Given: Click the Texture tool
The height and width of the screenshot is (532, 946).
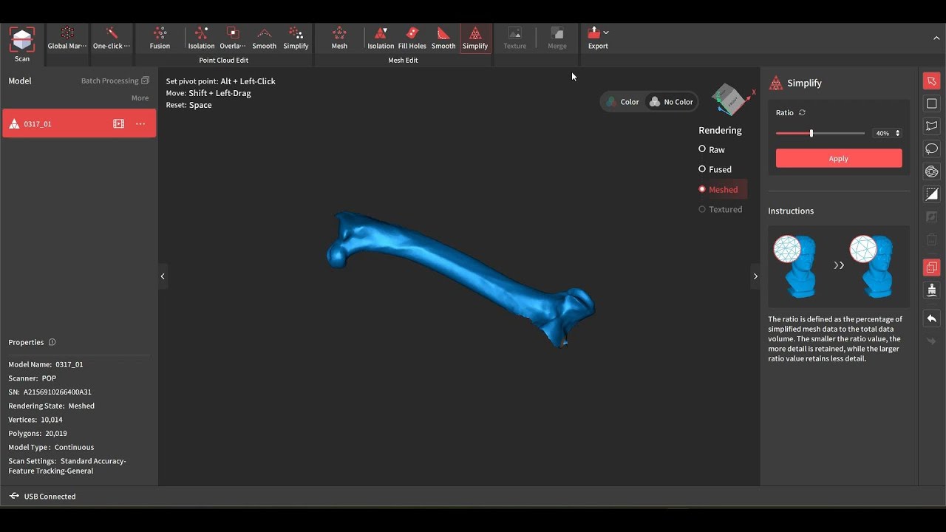Looking at the screenshot, I should pyautogui.click(x=515, y=38).
